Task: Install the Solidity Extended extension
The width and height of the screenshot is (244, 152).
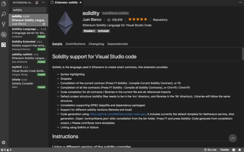Action: (41, 49)
